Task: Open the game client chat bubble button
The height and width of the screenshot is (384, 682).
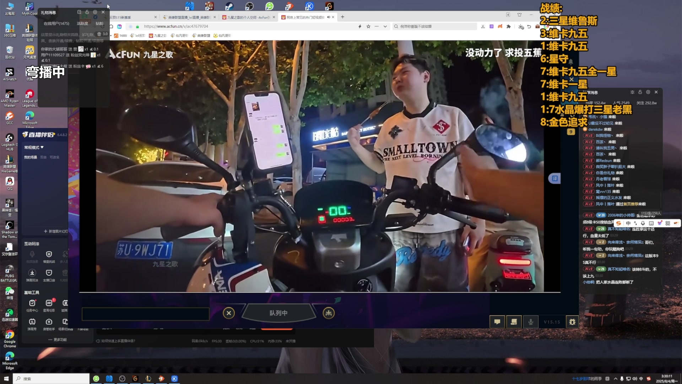Action: pyautogui.click(x=497, y=322)
